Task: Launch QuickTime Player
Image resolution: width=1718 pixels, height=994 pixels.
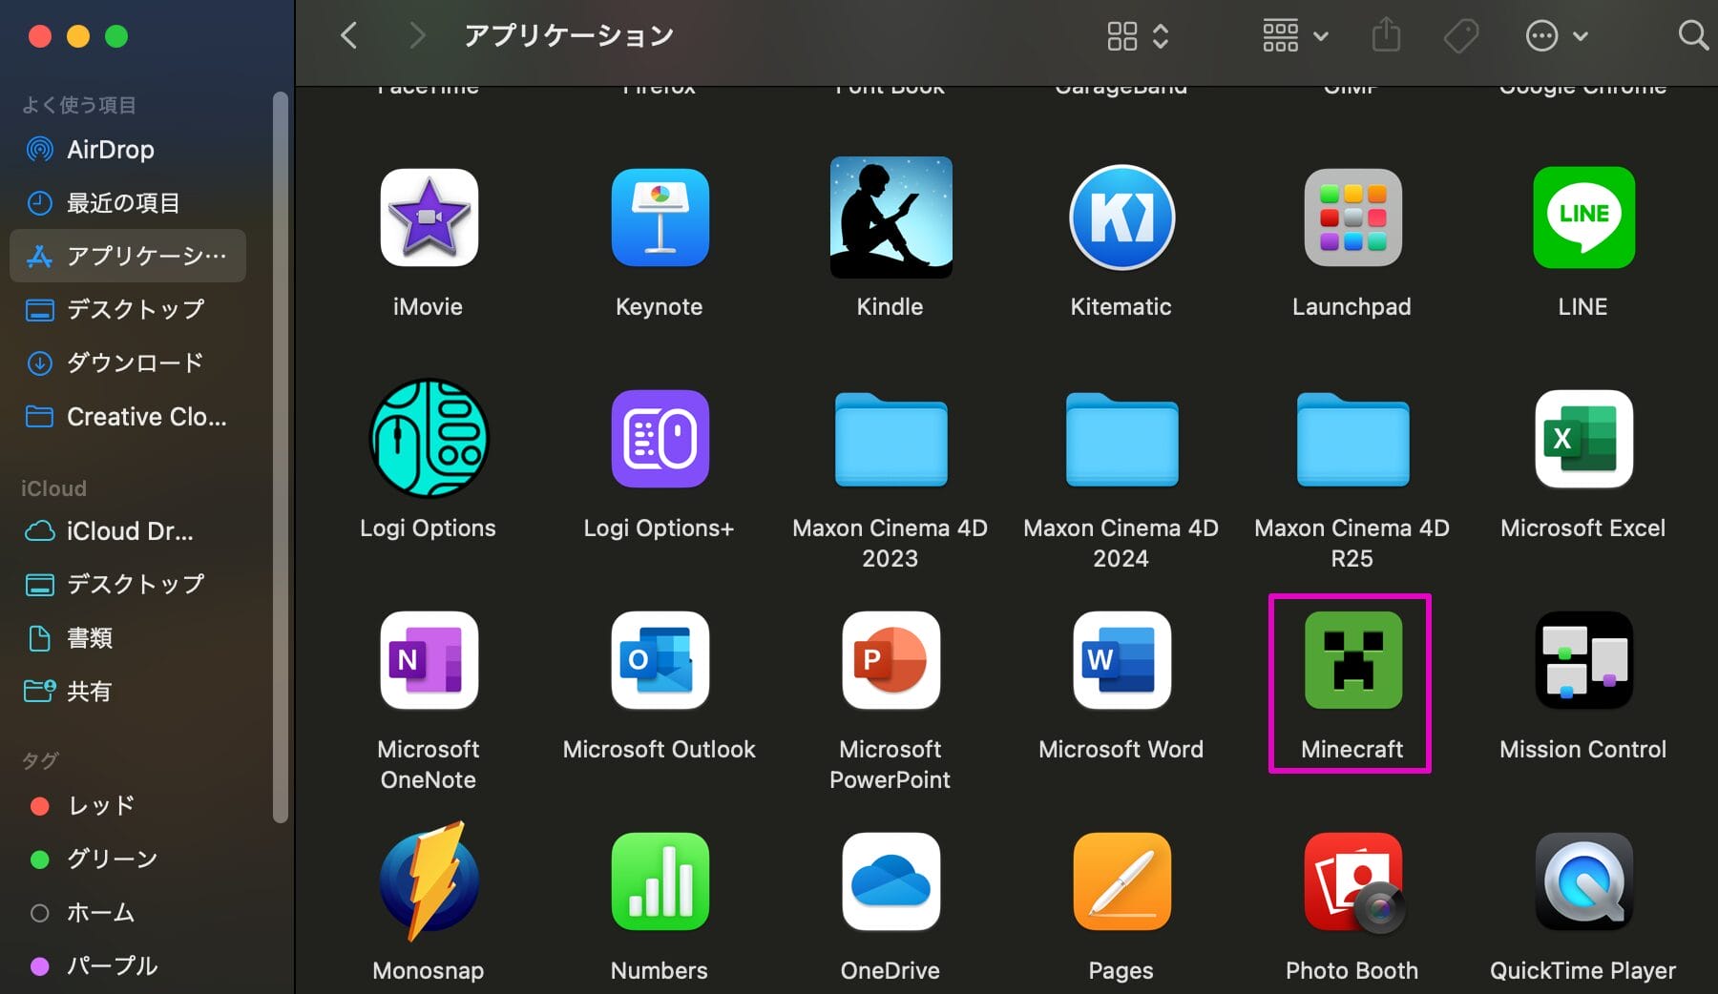Action: click(x=1582, y=882)
